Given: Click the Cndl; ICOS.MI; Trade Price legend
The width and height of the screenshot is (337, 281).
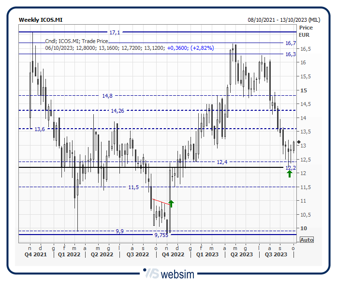Looking at the screenshot, I should pyautogui.click(x=76, y=42).
